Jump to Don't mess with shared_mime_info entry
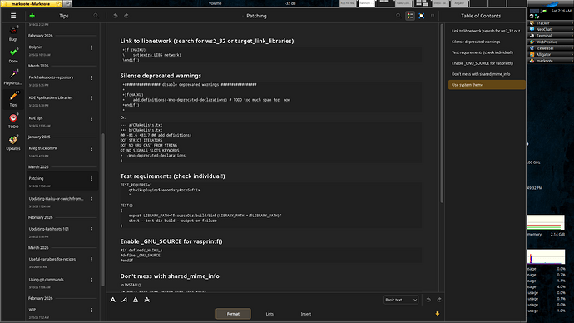The width and height of the screenshot is (574, 323). [x=487, y=74]
